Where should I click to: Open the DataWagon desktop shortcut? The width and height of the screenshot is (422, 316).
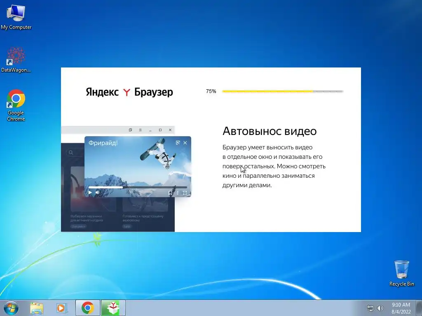tap(16, 60)
